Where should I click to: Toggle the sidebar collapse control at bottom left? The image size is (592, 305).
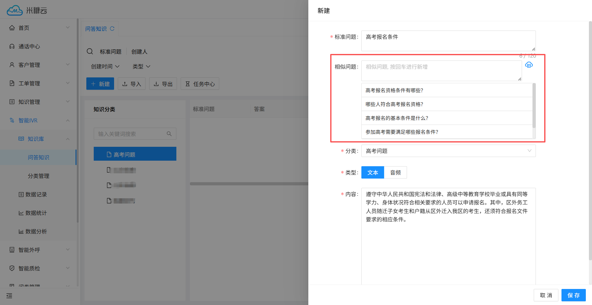click(9, 295)
